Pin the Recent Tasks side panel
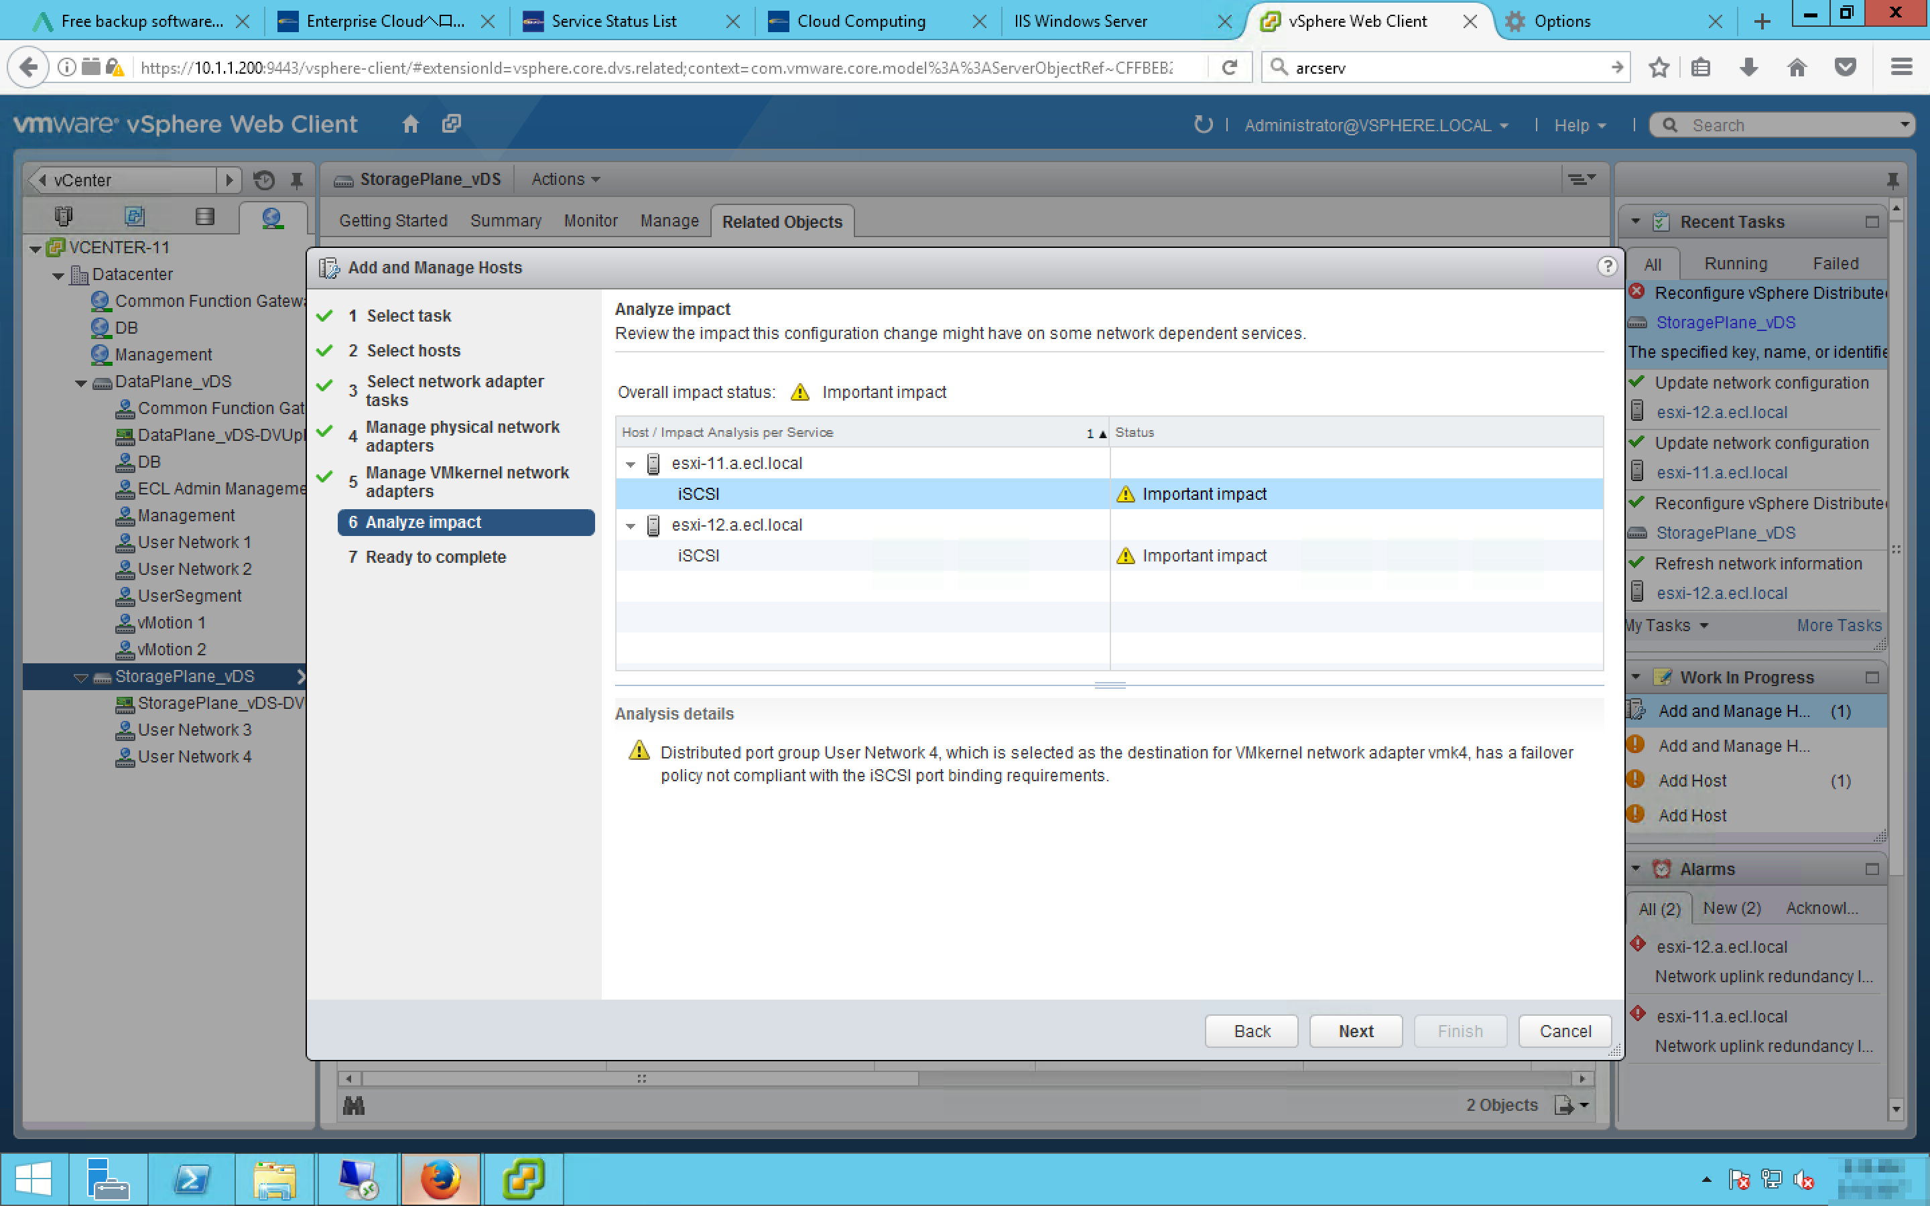Viewport: 1930px width, 1206px height. (x=1892, y=180)
